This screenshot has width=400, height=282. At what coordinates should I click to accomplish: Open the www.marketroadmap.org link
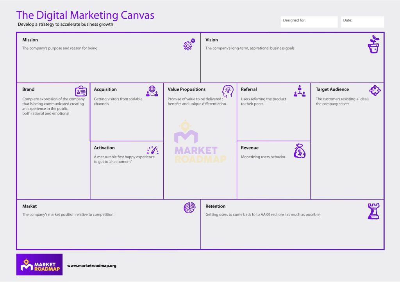[x=92, y=266]
